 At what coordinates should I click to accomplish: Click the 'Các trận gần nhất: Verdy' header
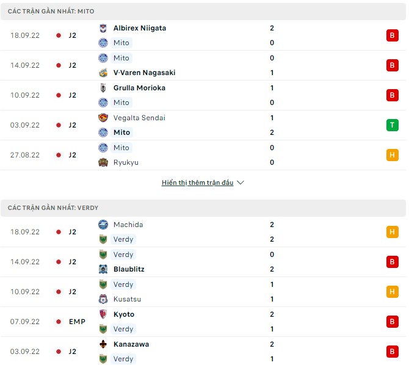click(53, 208)
